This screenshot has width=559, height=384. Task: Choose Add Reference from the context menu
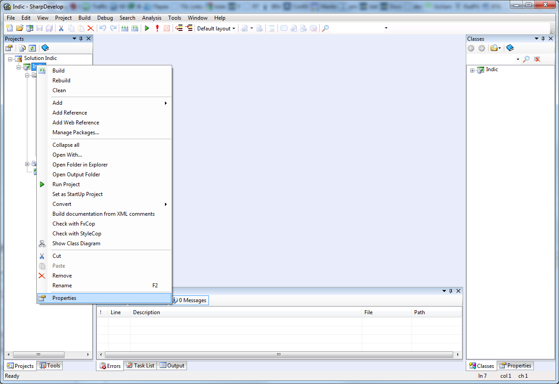coord(69,113)
